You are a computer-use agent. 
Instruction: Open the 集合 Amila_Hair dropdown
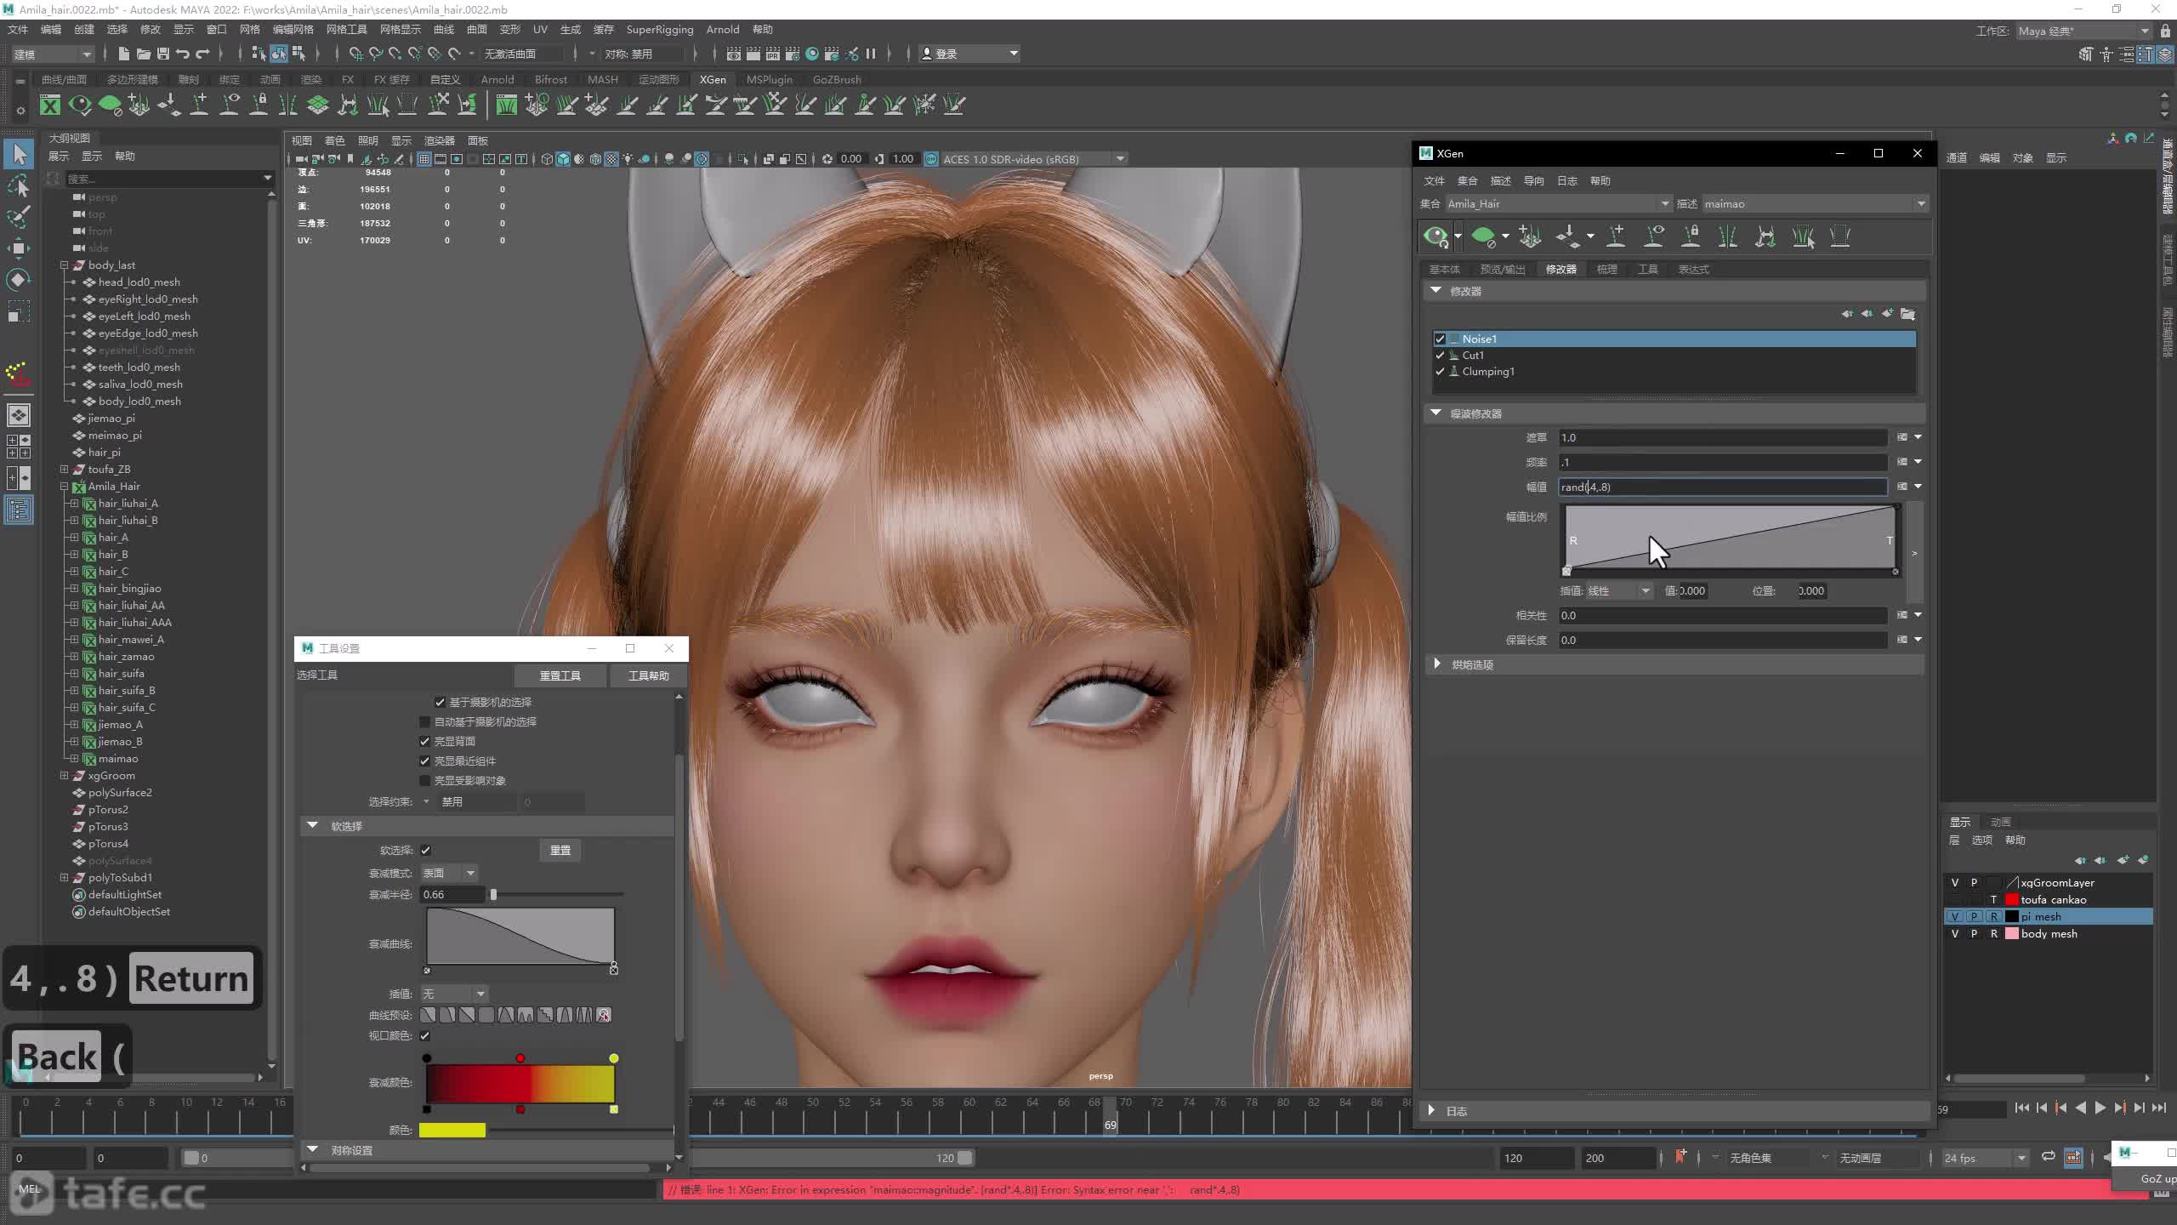pyautogui.click(x=1558, y=203)
